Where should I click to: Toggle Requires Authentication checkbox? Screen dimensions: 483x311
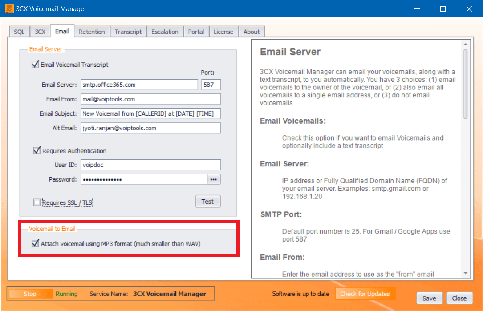point(37,150)
